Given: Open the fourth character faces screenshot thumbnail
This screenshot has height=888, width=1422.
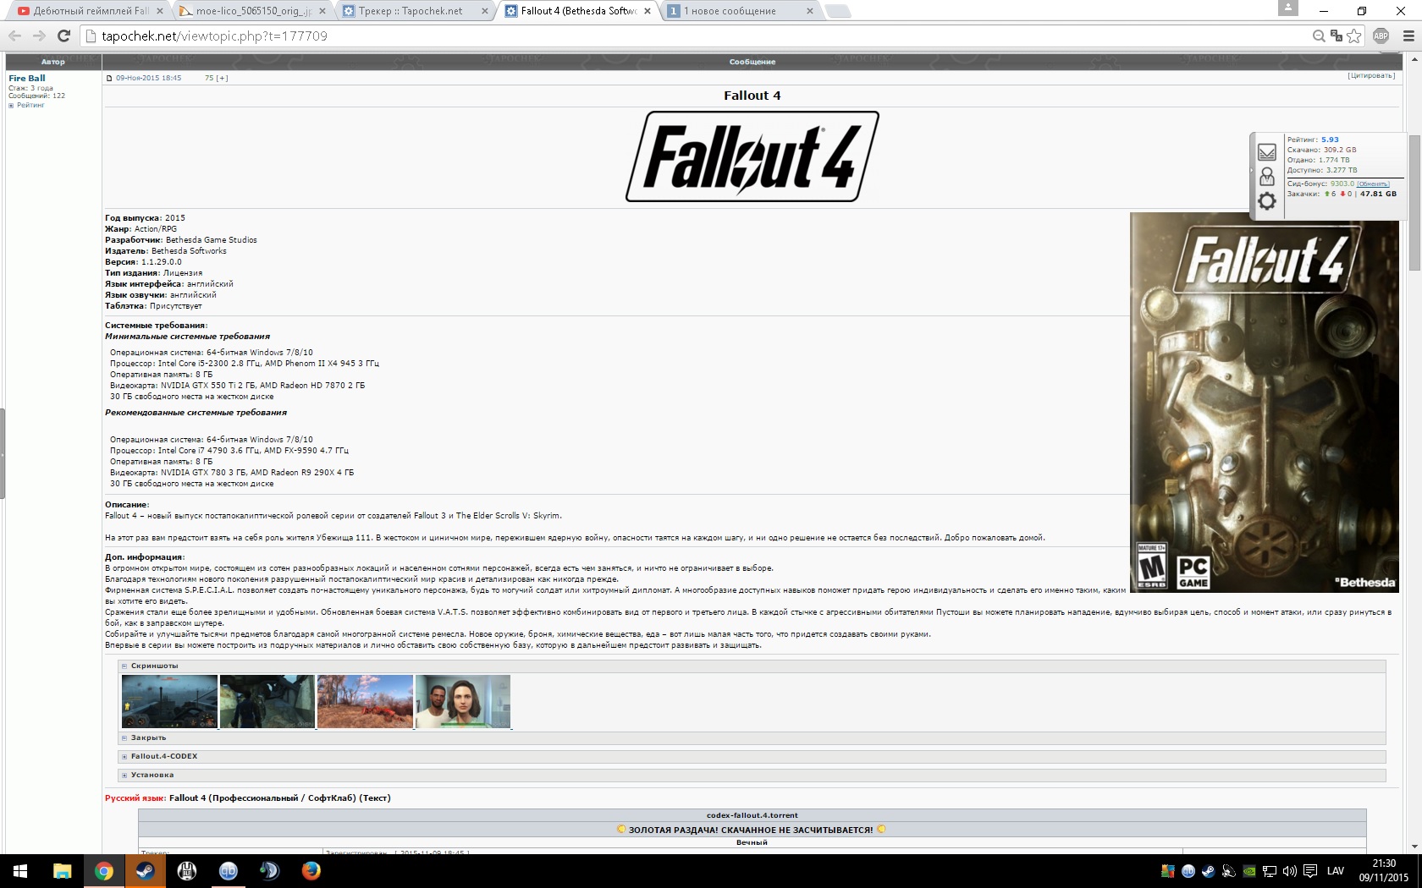Looking at the screenshot, I should pos(463,701).
